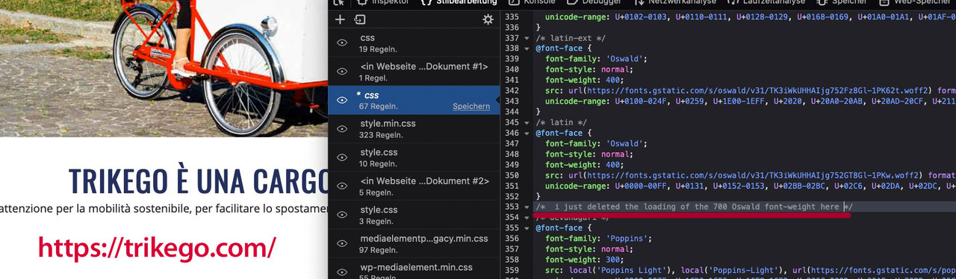
Task: Toggle fold arrow at line 354
Action: [x=527, y=217]
